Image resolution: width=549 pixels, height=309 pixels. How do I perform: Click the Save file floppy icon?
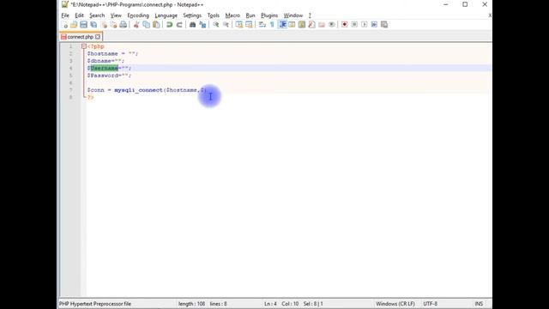point(84,25)
